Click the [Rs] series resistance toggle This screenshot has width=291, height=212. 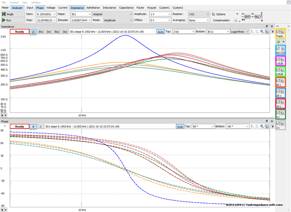[41, 32]
